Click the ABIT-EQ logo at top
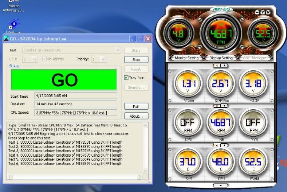This screenshot has height=192, width=287. pyautogui.click(x=221, y=9)
